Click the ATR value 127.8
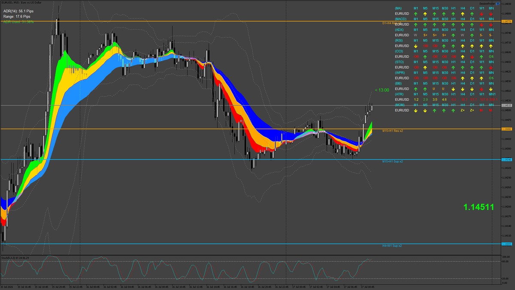 pos(484,100)
